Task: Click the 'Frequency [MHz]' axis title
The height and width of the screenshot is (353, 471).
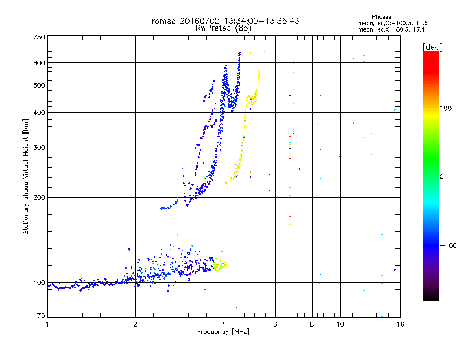Action: pos(223,332)
